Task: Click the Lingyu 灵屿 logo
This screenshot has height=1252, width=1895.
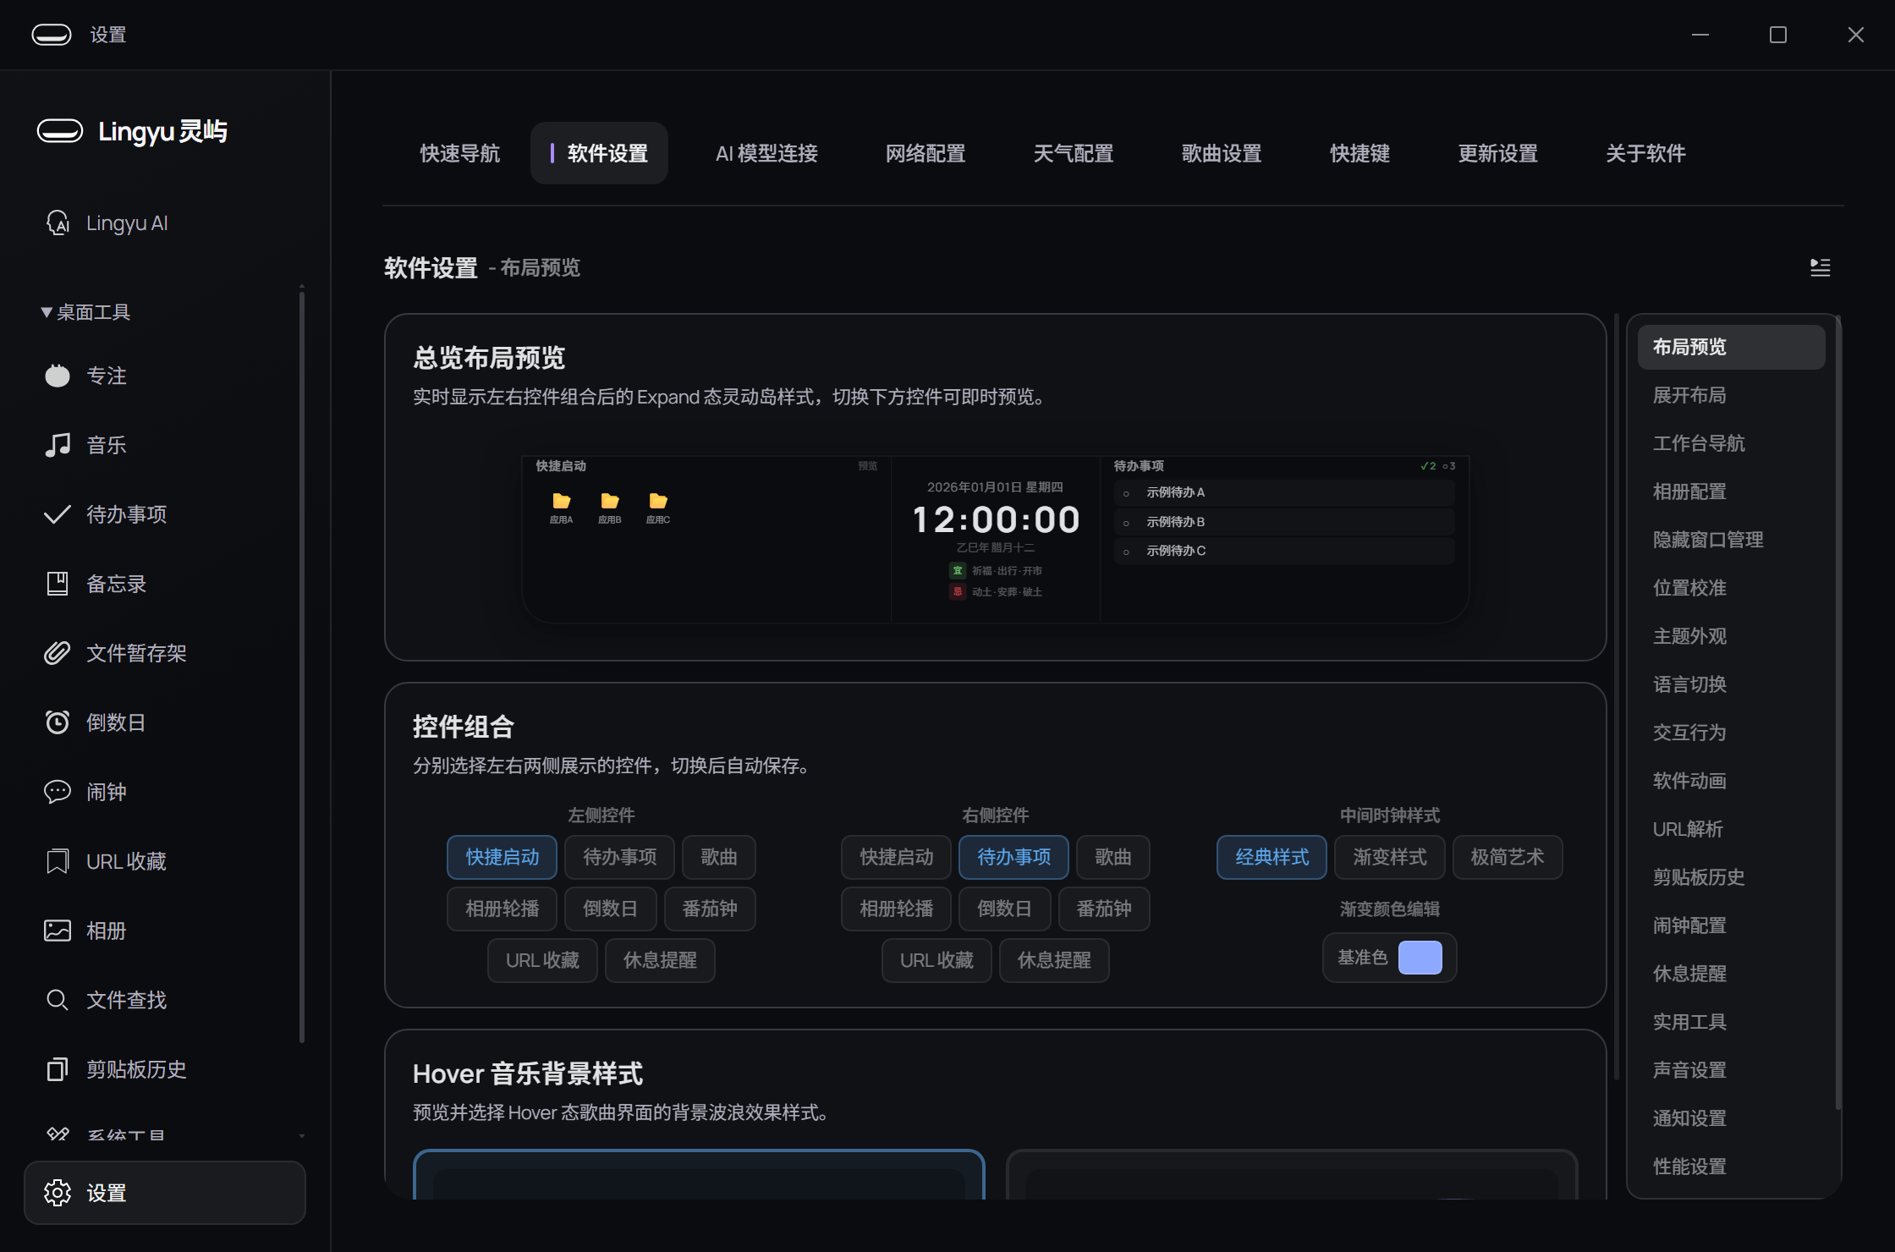Action: click(x=133, y=131)
